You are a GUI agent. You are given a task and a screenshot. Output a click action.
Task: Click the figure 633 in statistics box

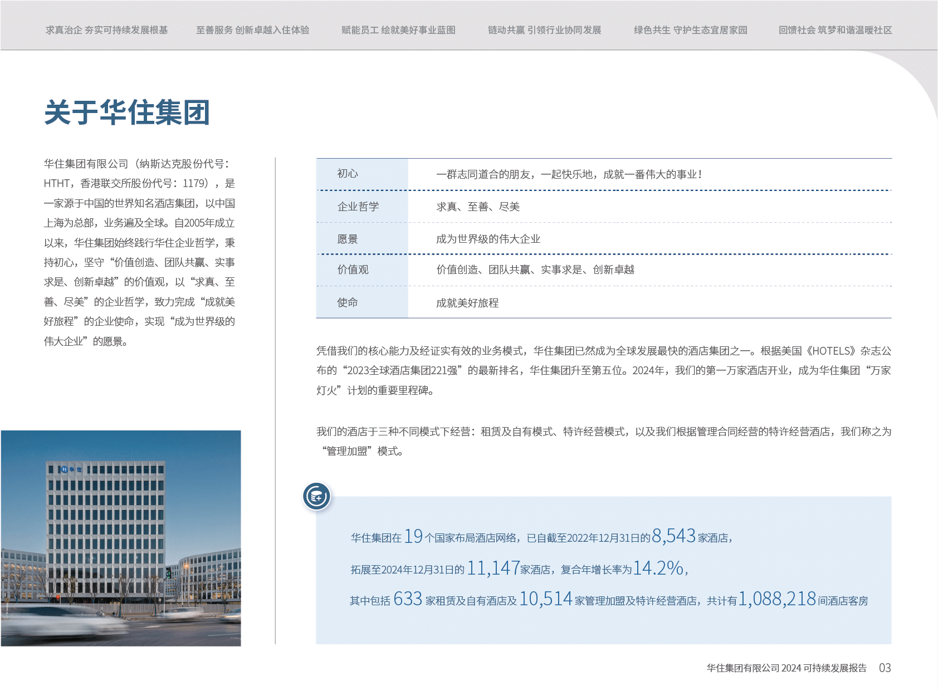(408, 599)
